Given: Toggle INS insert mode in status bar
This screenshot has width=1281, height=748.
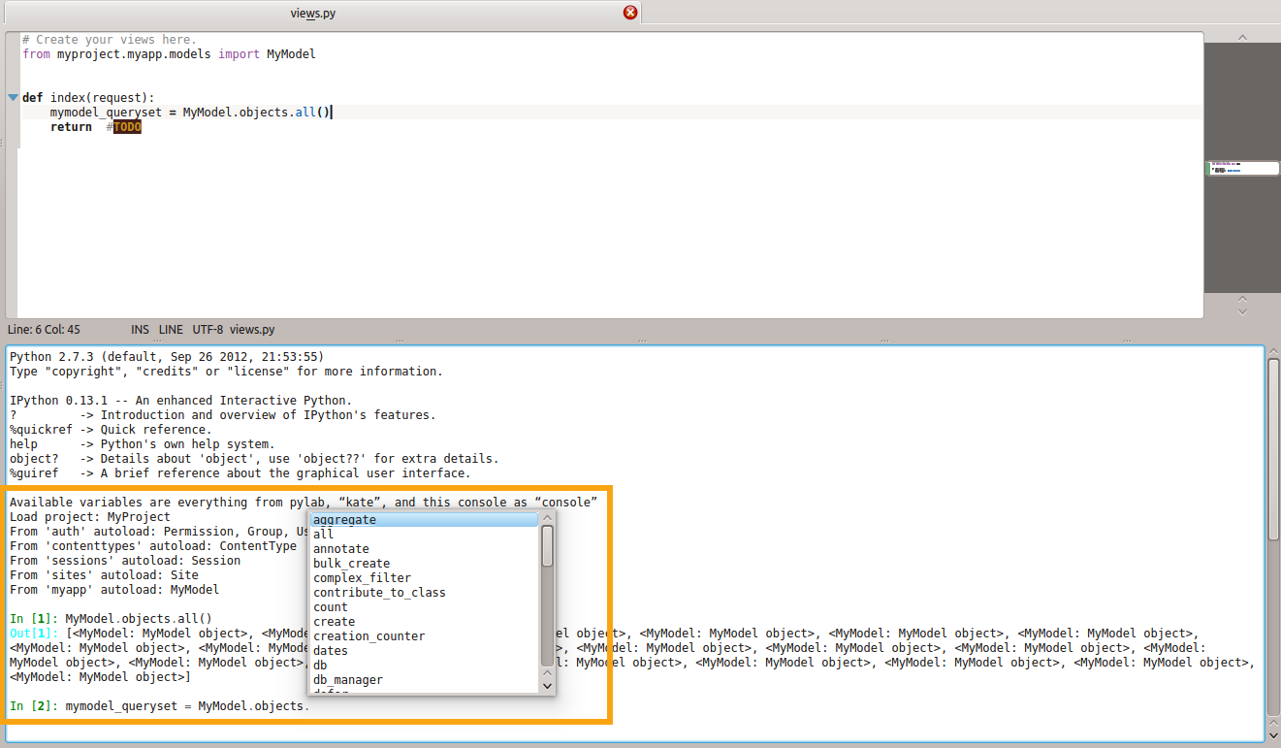Looking at the screenshot, I should pos(140,330).
